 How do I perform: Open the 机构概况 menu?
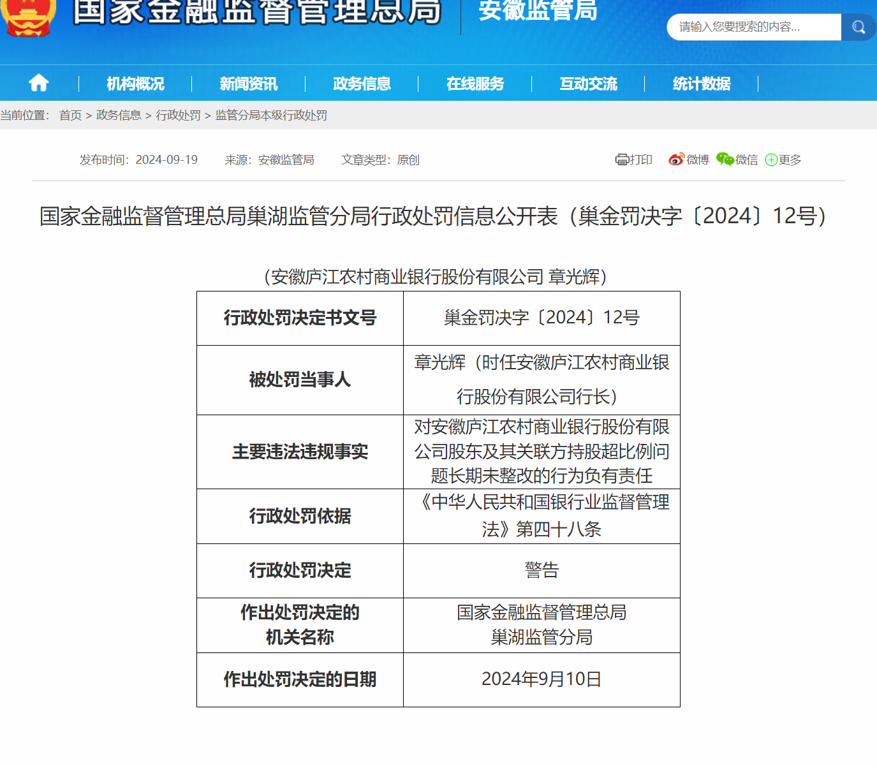[x=135, y=84]
